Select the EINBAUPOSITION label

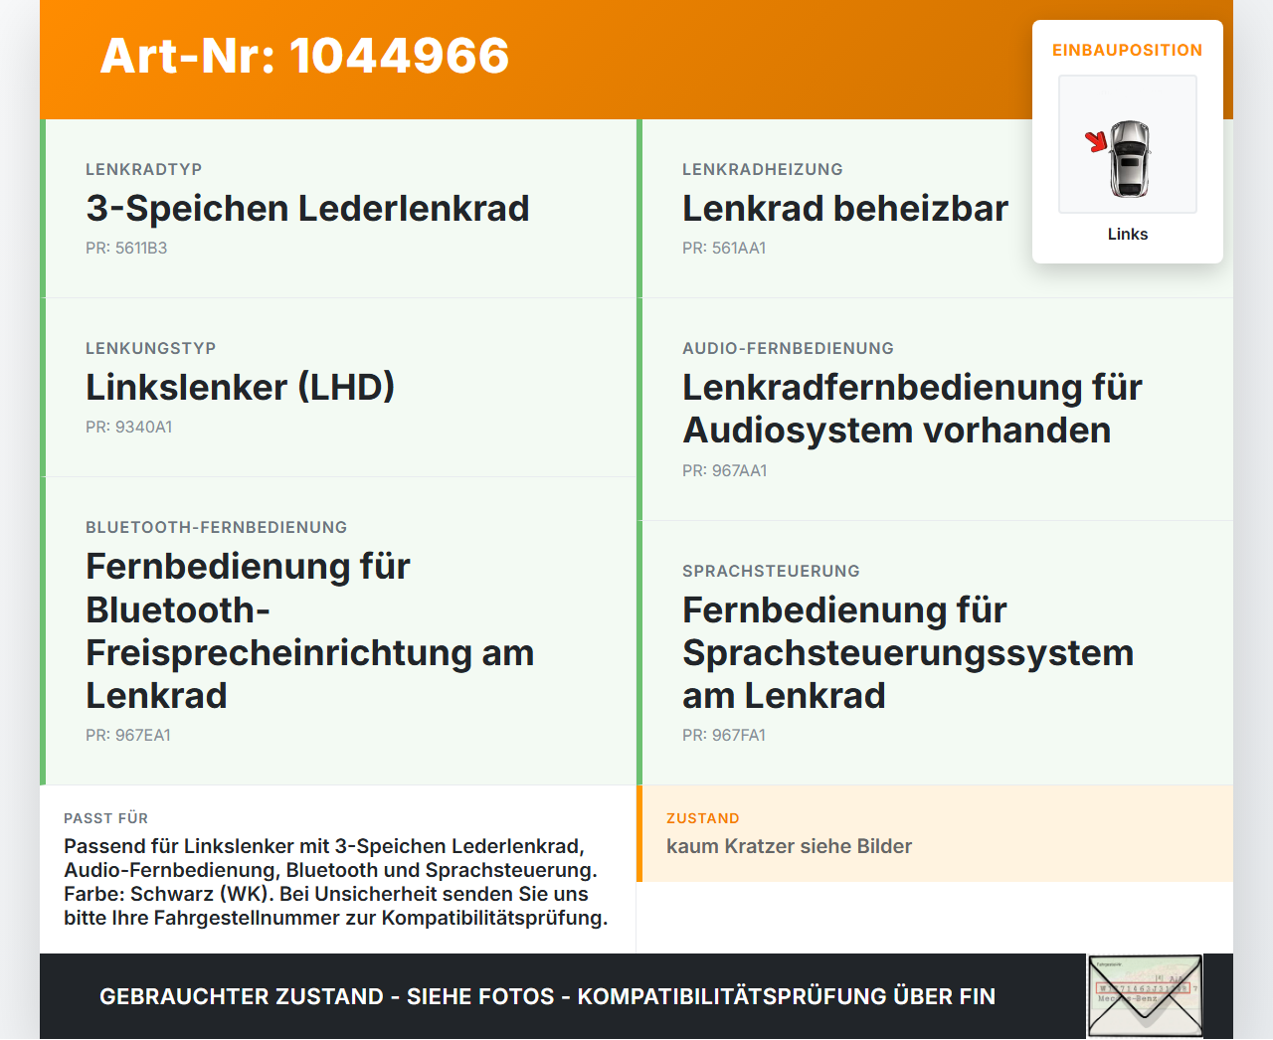tap(1128, 50)
